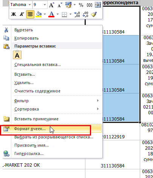Click the paste clipboard icon beside Параметры вставки
This screenshot has height=178, width=153.
tap(6, 46)
